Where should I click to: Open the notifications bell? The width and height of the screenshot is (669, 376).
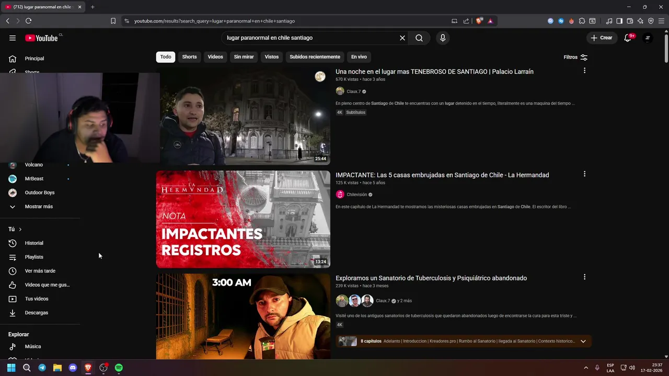click(628, 38)
